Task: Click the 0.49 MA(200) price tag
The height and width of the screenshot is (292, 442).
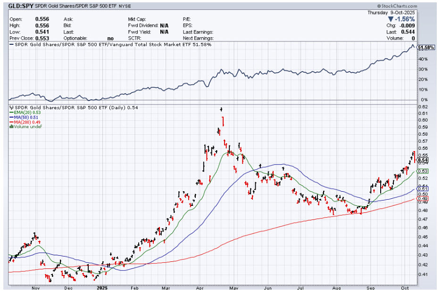Action: (423, 199)
